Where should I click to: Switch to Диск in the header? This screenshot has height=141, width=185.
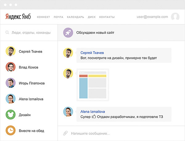coord(92,17)
